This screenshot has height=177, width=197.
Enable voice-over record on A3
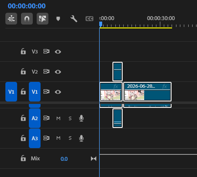[x=81, y=138]
